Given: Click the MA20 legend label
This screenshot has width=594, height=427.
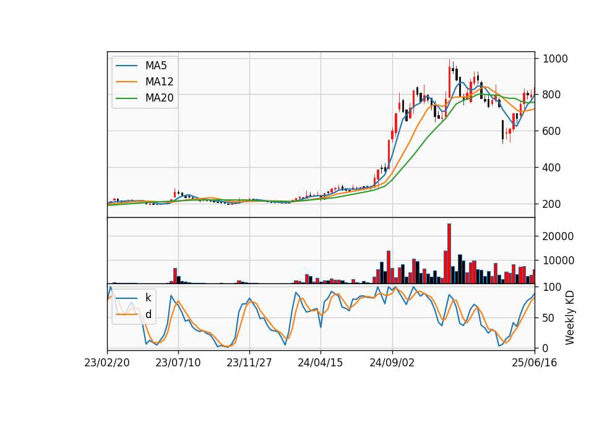Looking at the screenshot, I should point(159,98).
